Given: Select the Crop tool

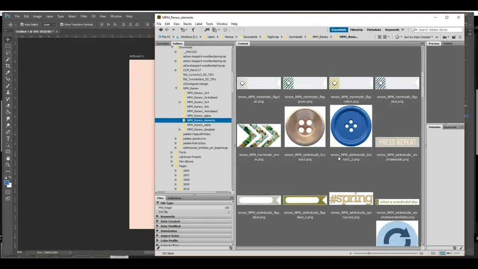Looking at the screenshot, I should (x=8, y=66).
